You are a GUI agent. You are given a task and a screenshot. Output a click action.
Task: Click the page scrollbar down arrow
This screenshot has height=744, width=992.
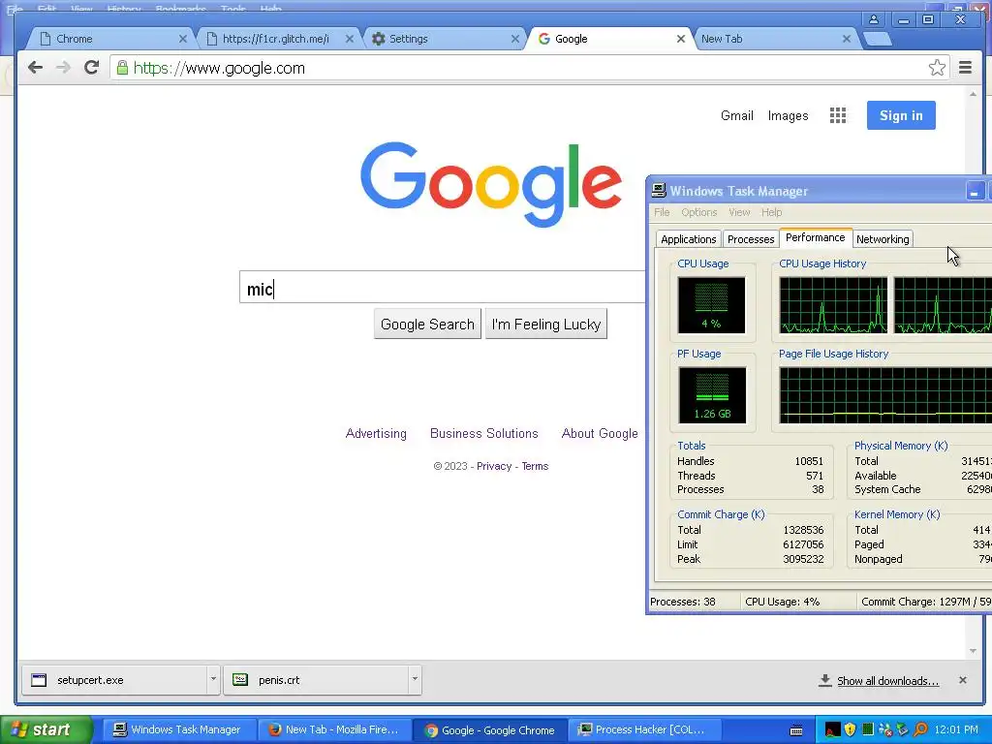973,651
